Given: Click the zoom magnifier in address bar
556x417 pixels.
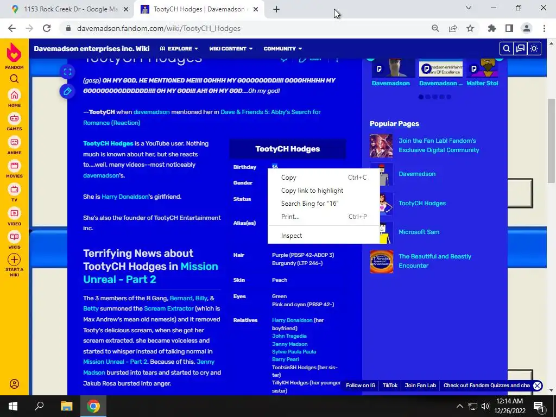Looking at the screenshot, I should tap(435, 28).
